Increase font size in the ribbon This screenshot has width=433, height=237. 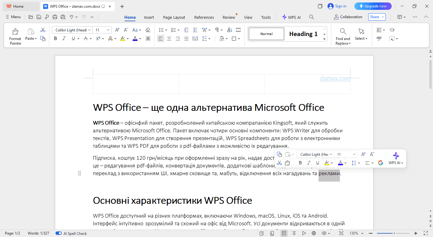coord(117,30)
